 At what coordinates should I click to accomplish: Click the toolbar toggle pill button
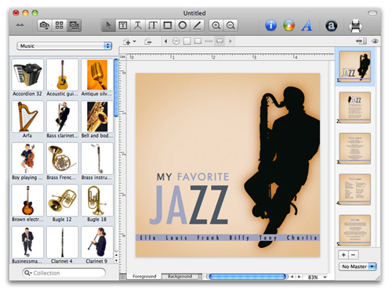click(372, 13)
